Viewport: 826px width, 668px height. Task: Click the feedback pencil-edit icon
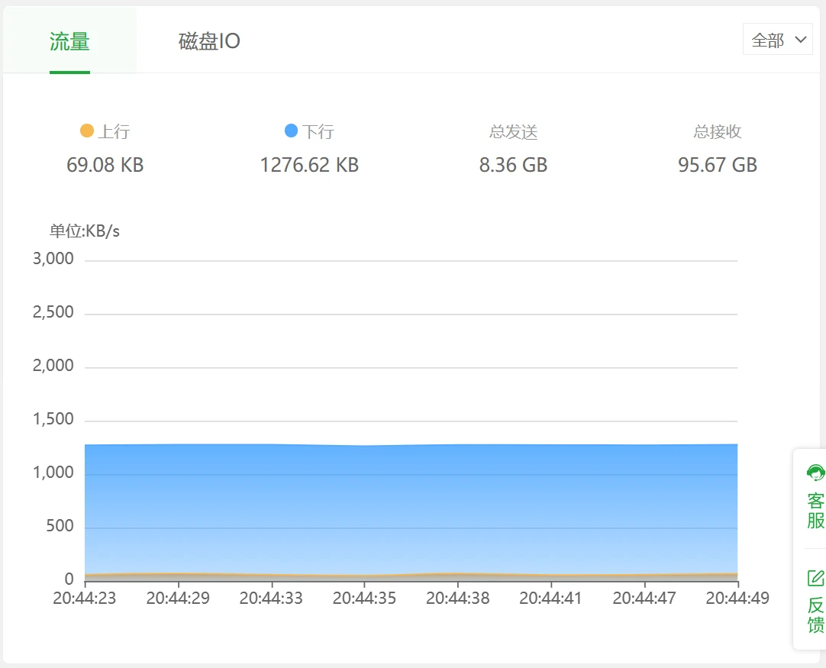pyautogui.click(x=815, y=577)
